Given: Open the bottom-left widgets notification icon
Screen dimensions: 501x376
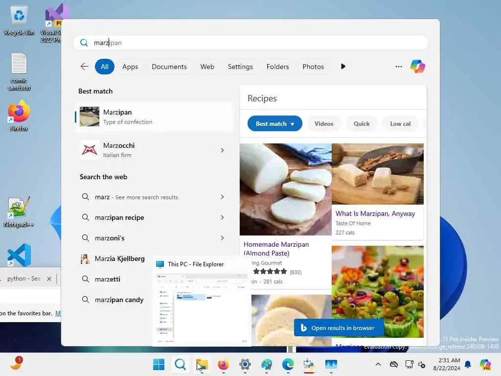Looking at the screenshot, I should [x=16, y=363].
